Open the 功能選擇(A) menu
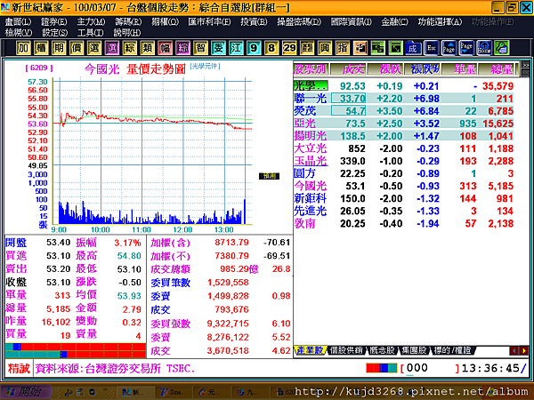 coord(440,21)
